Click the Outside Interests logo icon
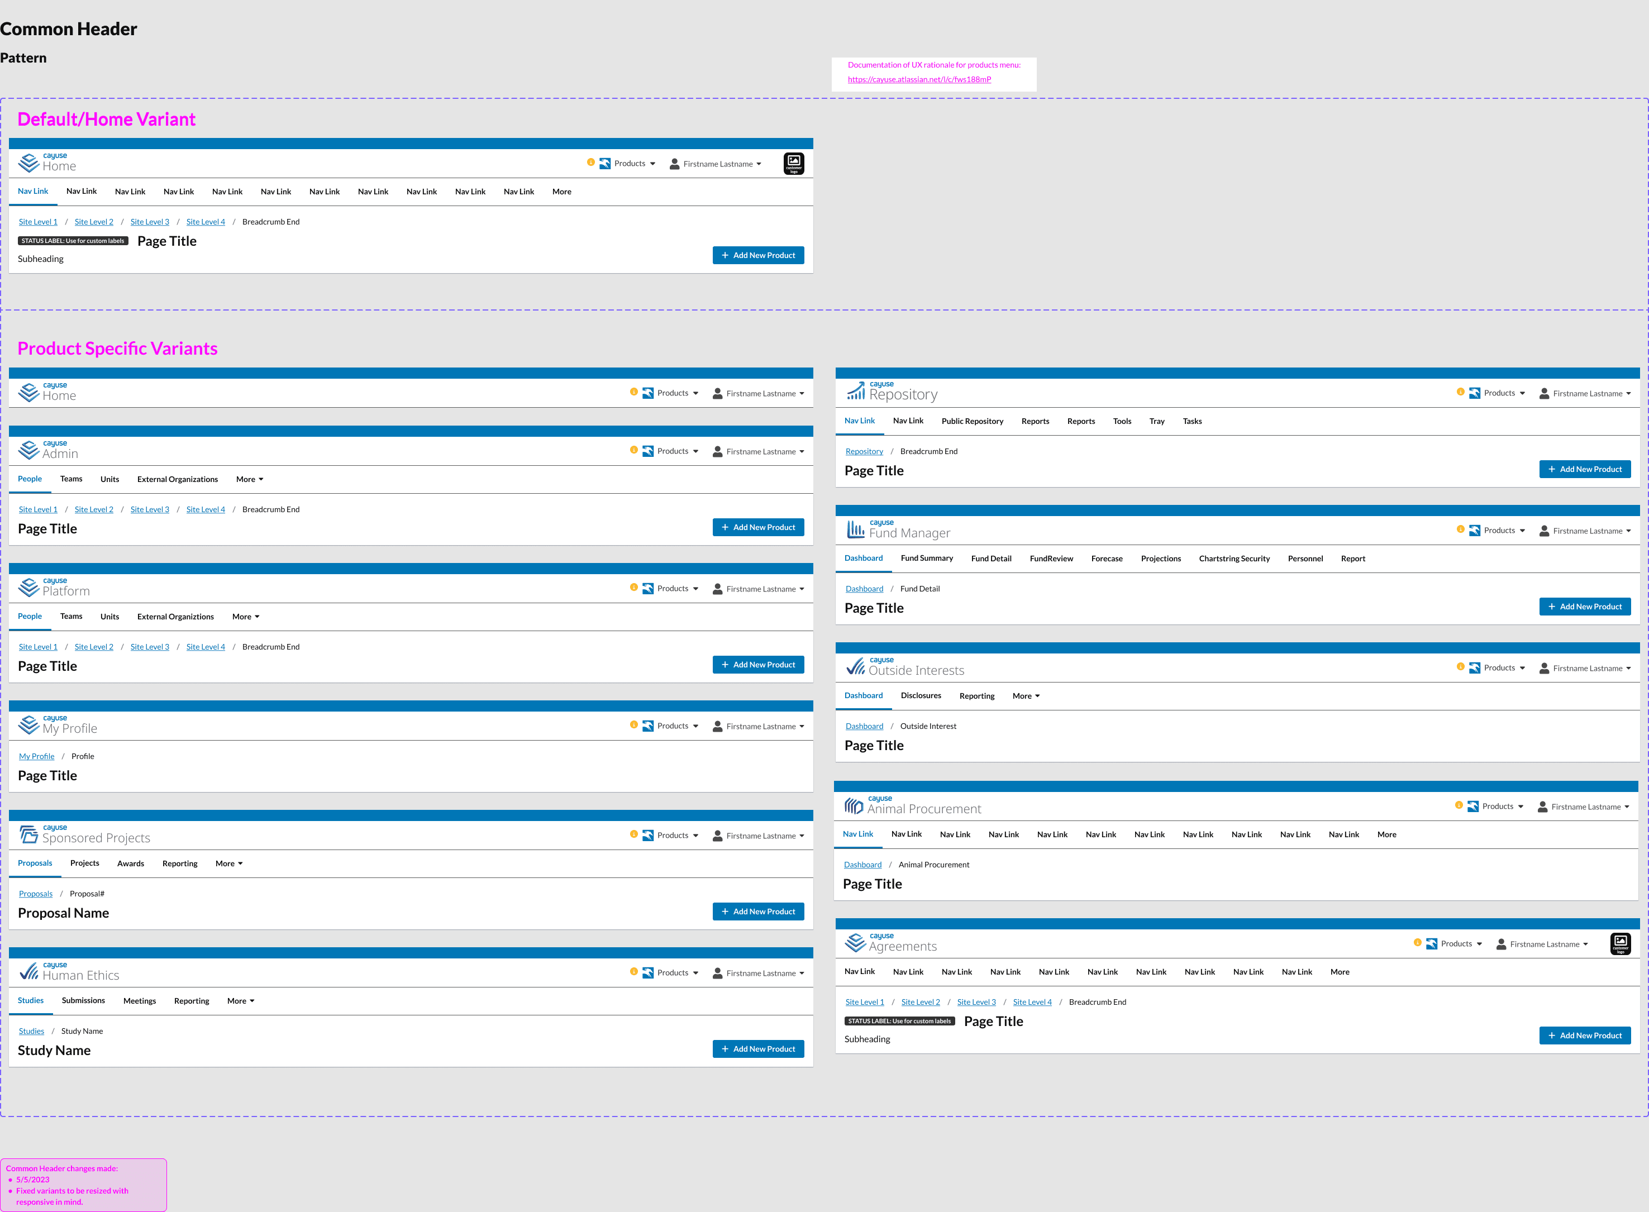Screen dimensions: 1649x1212 855,666
